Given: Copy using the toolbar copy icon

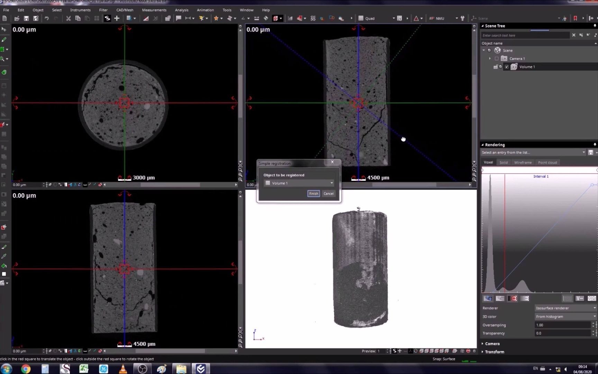Looking at the screenshot, I should point(78,18).
